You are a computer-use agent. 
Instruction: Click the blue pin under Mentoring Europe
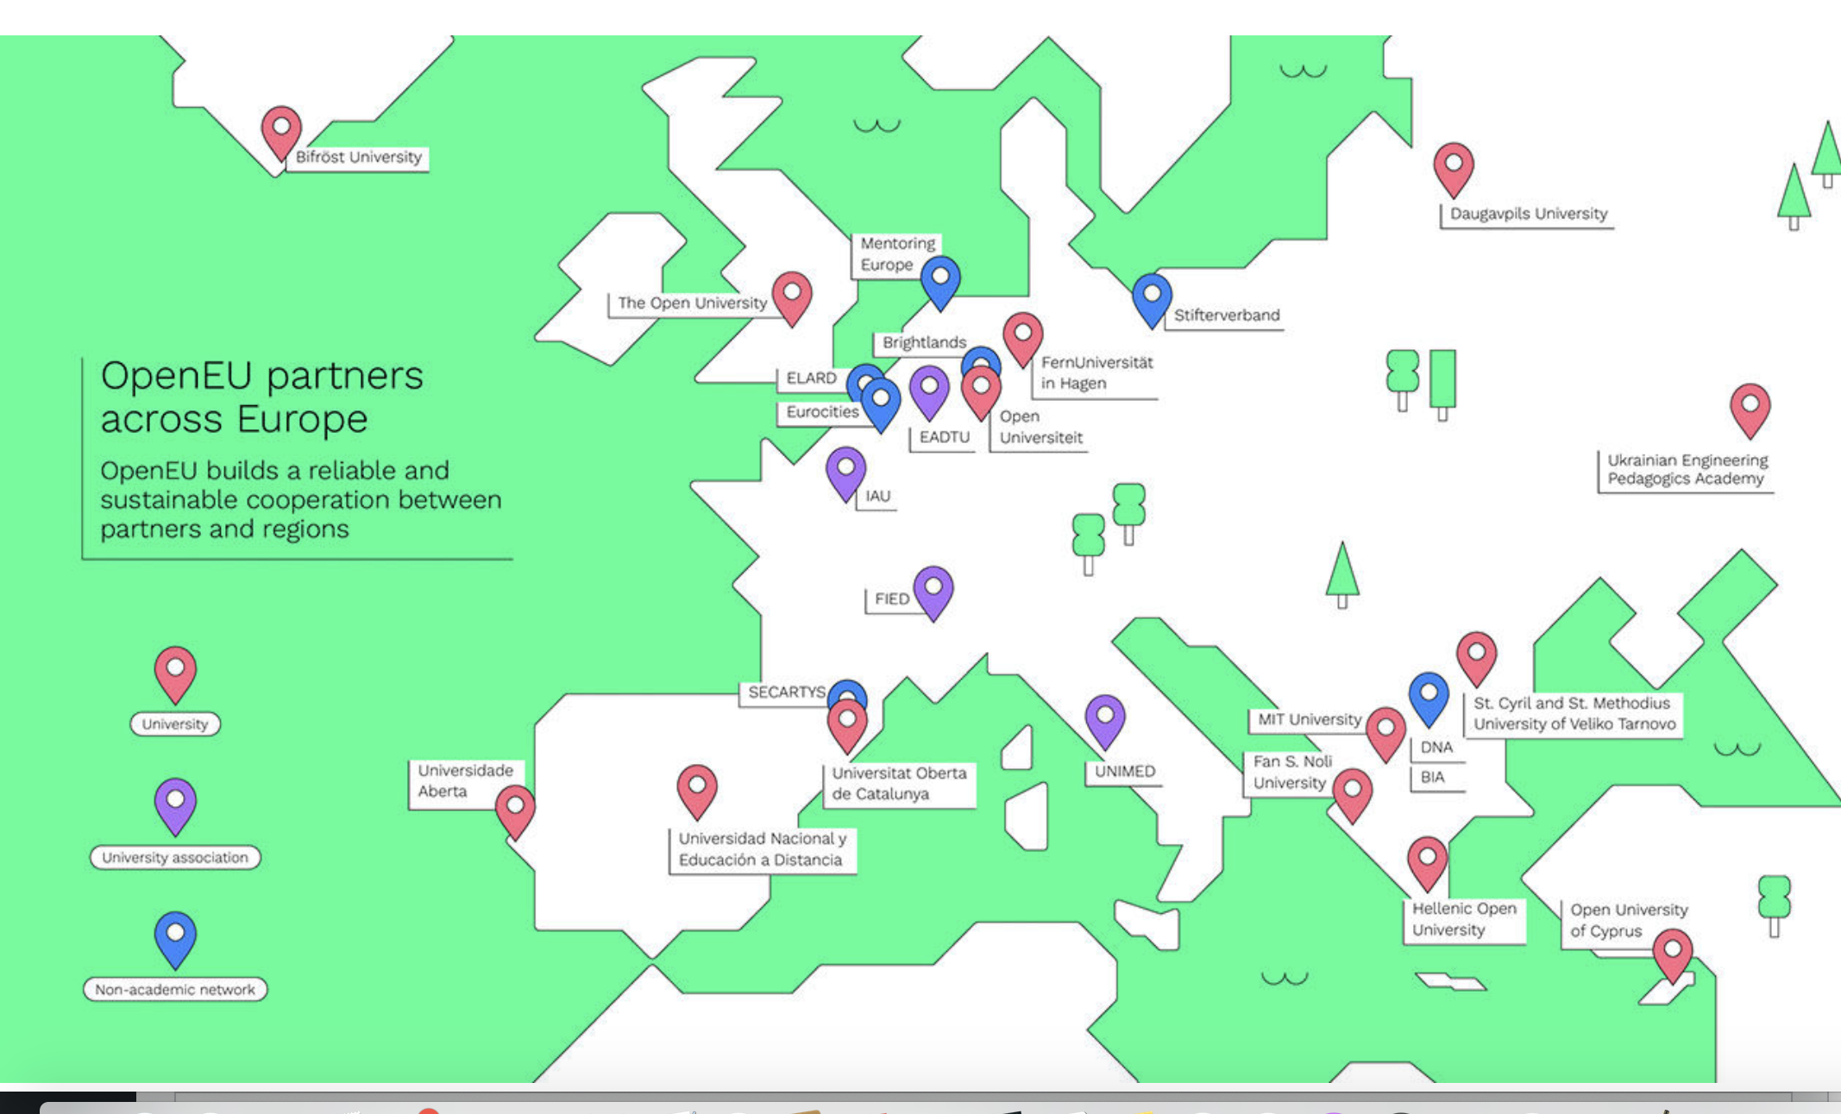coord(940,282)
